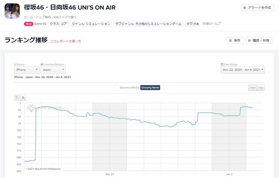The height and width of the screenshot is (178, 279).
Task: Click the Jan 3 x-axis label
Action: coord(229,174)
